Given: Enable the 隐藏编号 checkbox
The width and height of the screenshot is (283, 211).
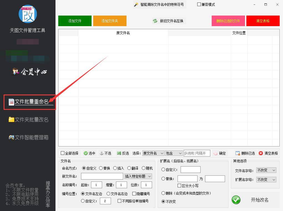Looking at the screenshot, I should [134, 194].
